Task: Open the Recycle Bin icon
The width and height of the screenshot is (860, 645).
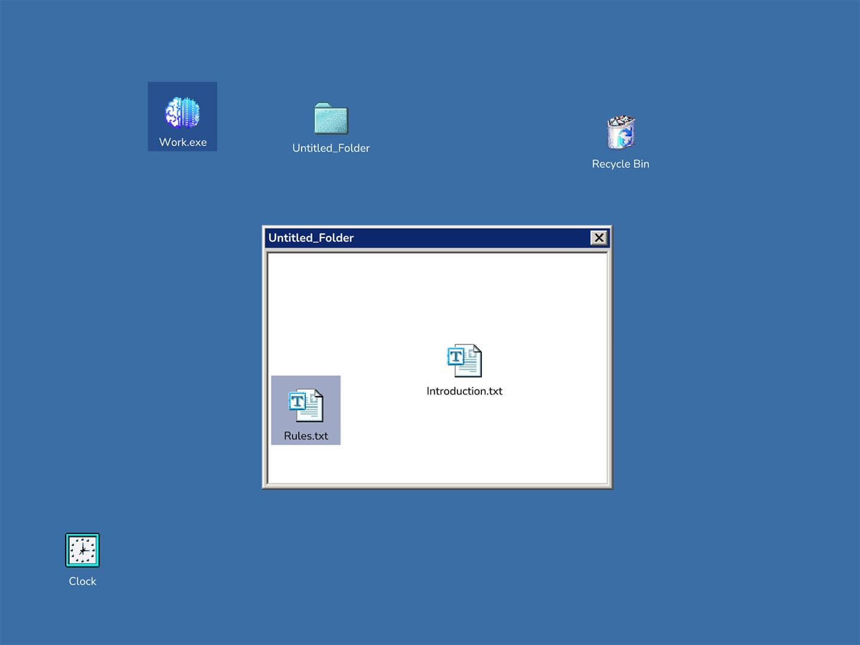Action: pyautogui.click(x=621, y=132)
